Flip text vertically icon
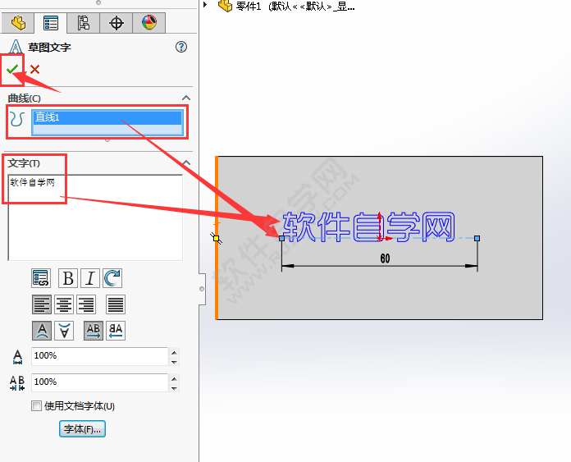Viewport: 571px width, 462px height. tap(64, 331)
